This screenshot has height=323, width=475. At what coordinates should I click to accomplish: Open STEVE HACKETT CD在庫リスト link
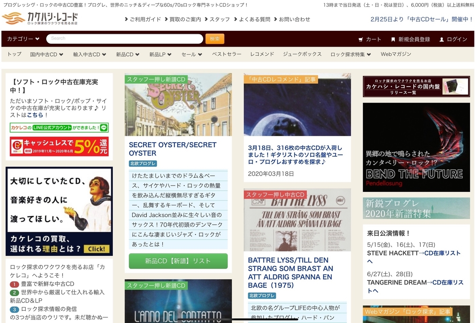pyautogui.click(x=414, y=257)
